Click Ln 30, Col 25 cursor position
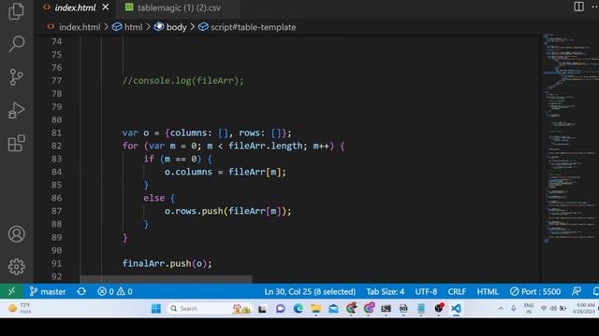599x336 pixels. (310, 291)
